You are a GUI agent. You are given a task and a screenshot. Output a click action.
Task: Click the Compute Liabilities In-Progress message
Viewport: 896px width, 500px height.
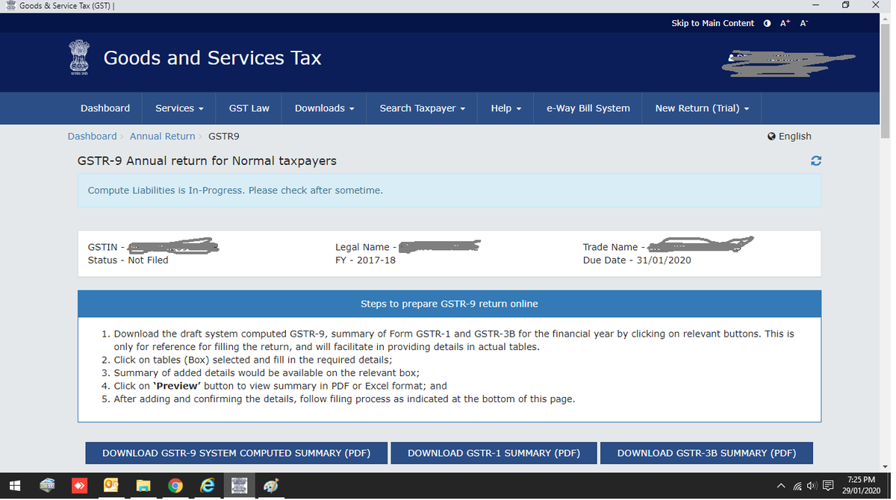pos(235,190)
